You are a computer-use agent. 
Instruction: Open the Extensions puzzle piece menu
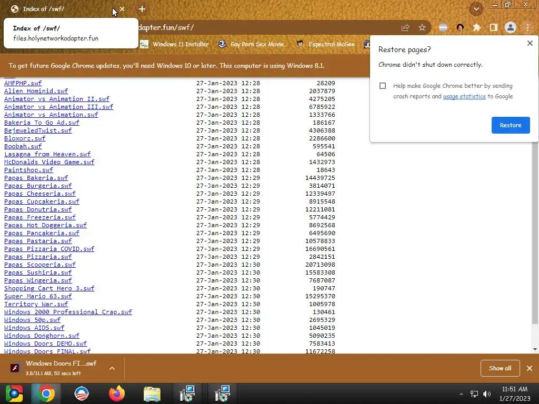point(477,27)
